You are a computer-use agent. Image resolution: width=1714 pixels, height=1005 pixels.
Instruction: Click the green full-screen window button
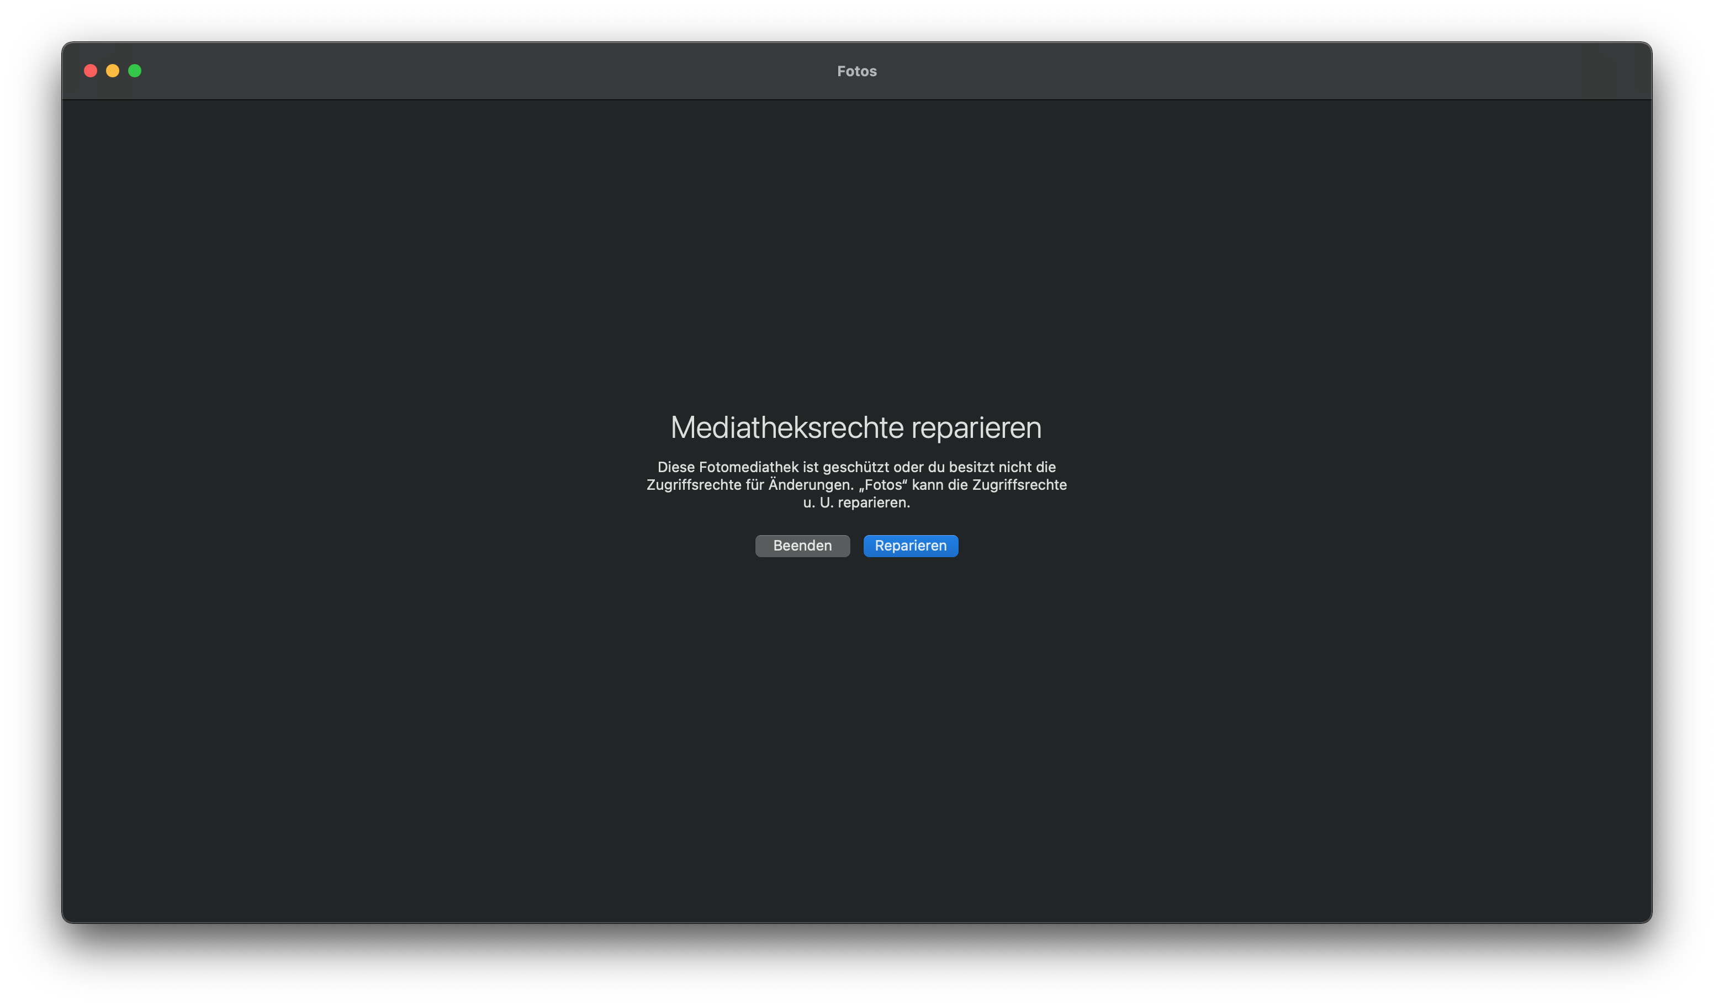coord(135,71)
